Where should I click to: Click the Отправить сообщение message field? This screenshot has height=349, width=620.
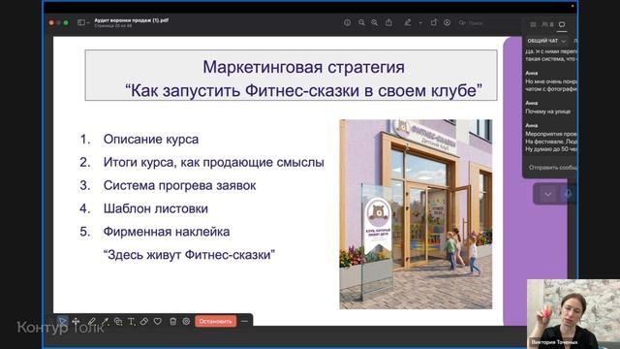pyautogui.click(x=551, y=168)
